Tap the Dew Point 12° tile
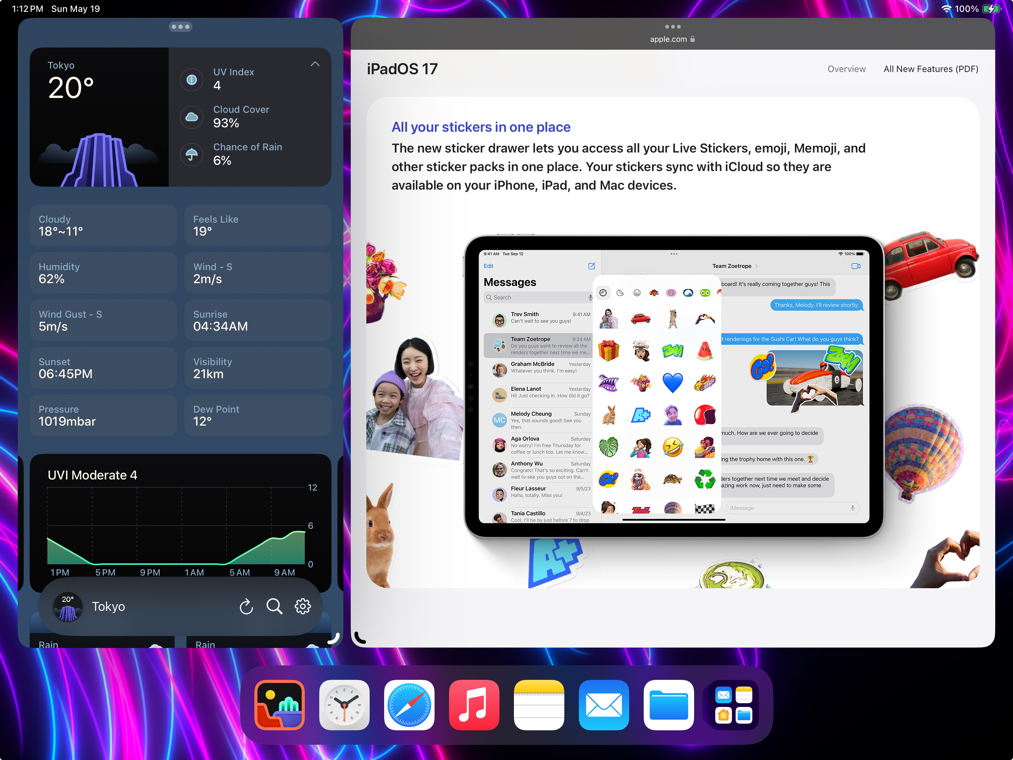The height and width of the screenshot is (760, 1013). pyautogui.click(x=257, y=416)
